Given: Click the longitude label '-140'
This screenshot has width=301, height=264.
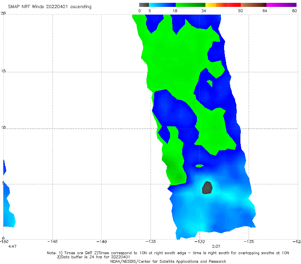Looking at the screenshot, I should (101, 242).
